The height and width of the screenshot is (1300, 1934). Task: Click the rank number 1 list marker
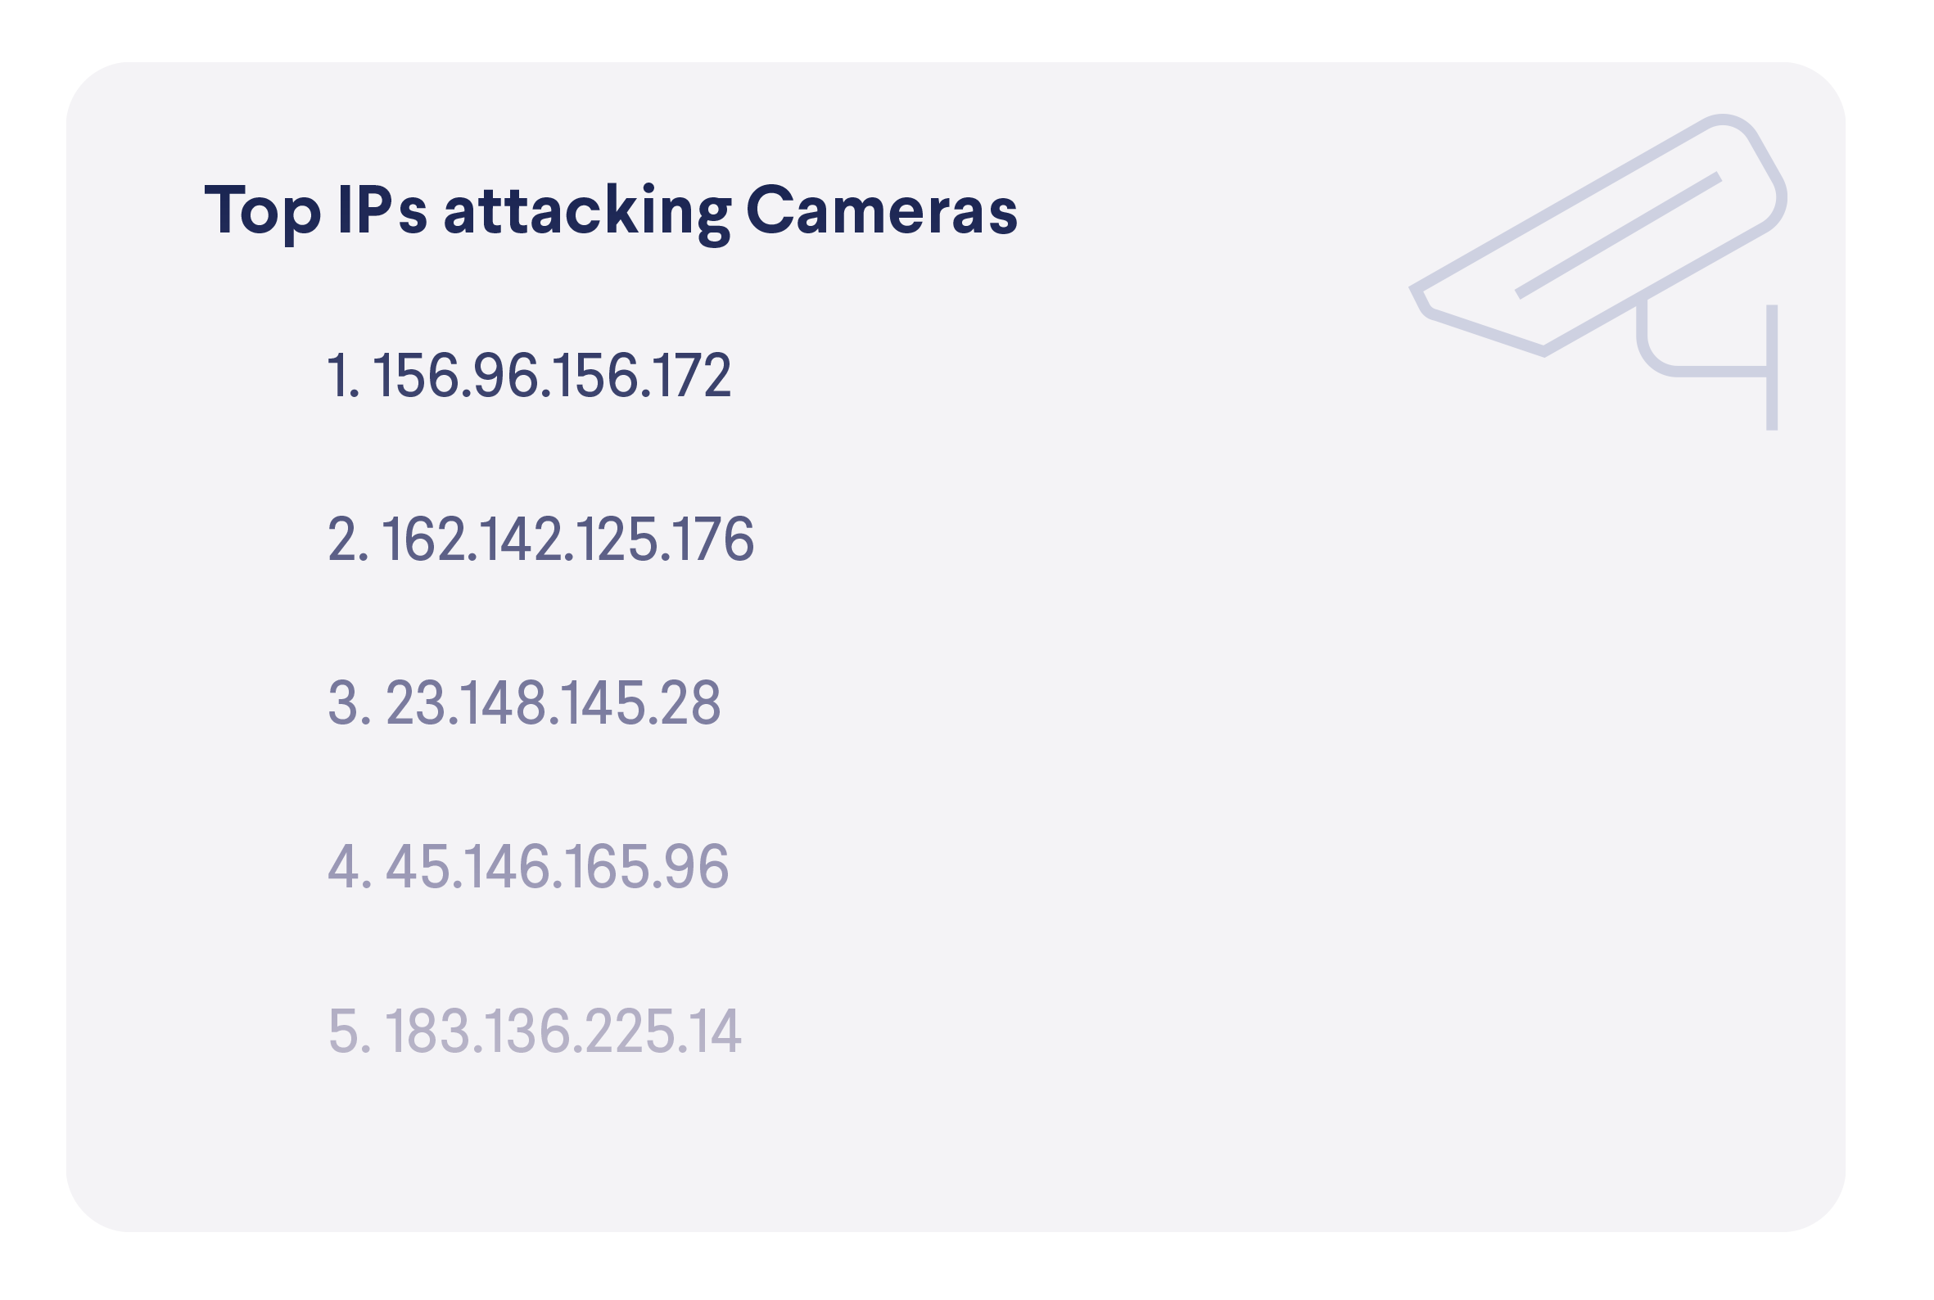tap(343, 376)
